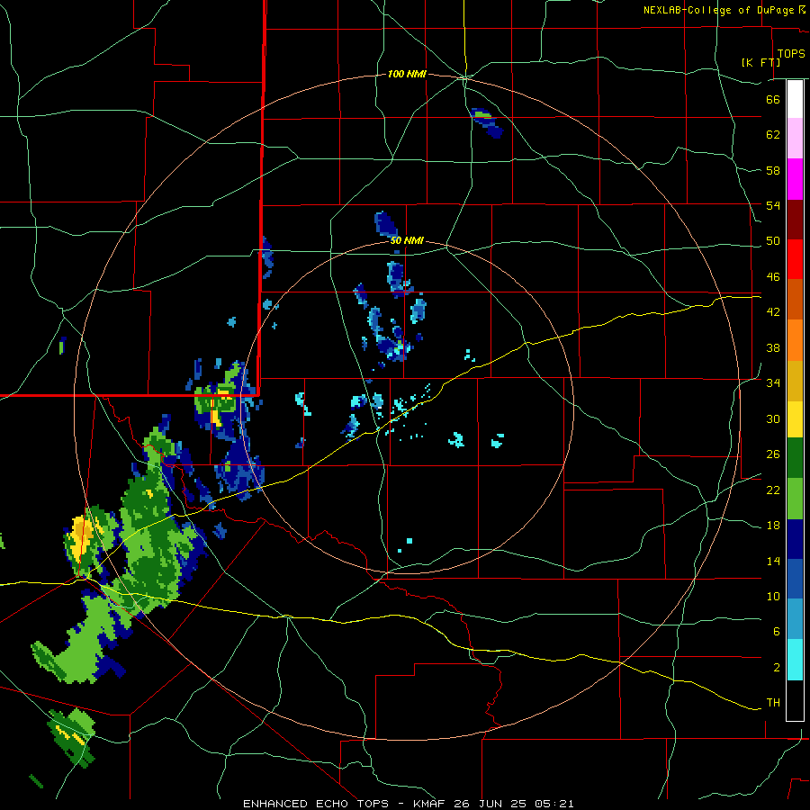
Task: Click the 100 NMI range ring label
Action: (407, 75)
